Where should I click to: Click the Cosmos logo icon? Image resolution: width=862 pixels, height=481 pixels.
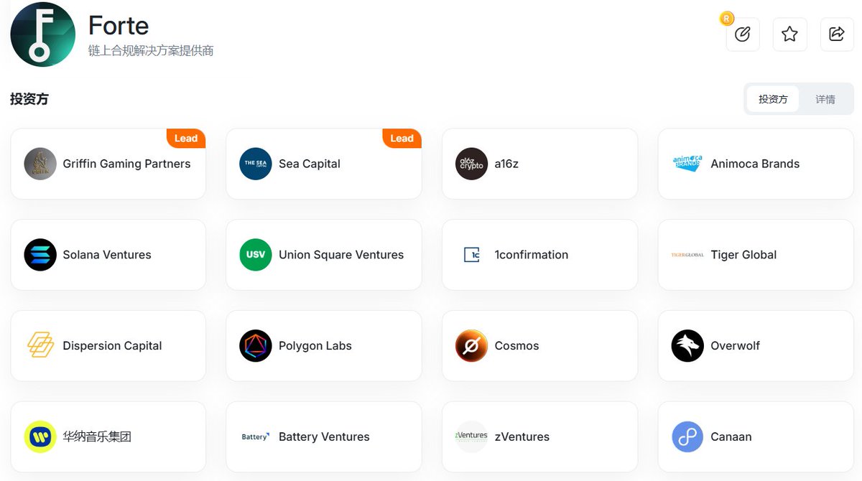471,346
